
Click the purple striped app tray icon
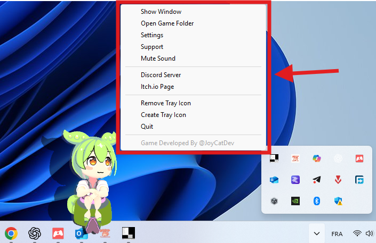[x=295, y=180]
